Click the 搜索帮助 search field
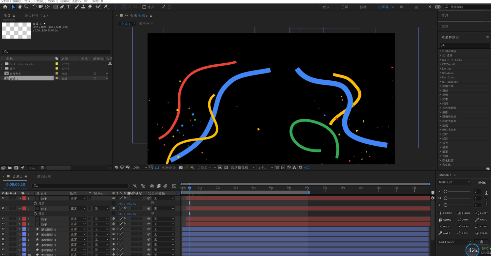 [x=467, y=7]
